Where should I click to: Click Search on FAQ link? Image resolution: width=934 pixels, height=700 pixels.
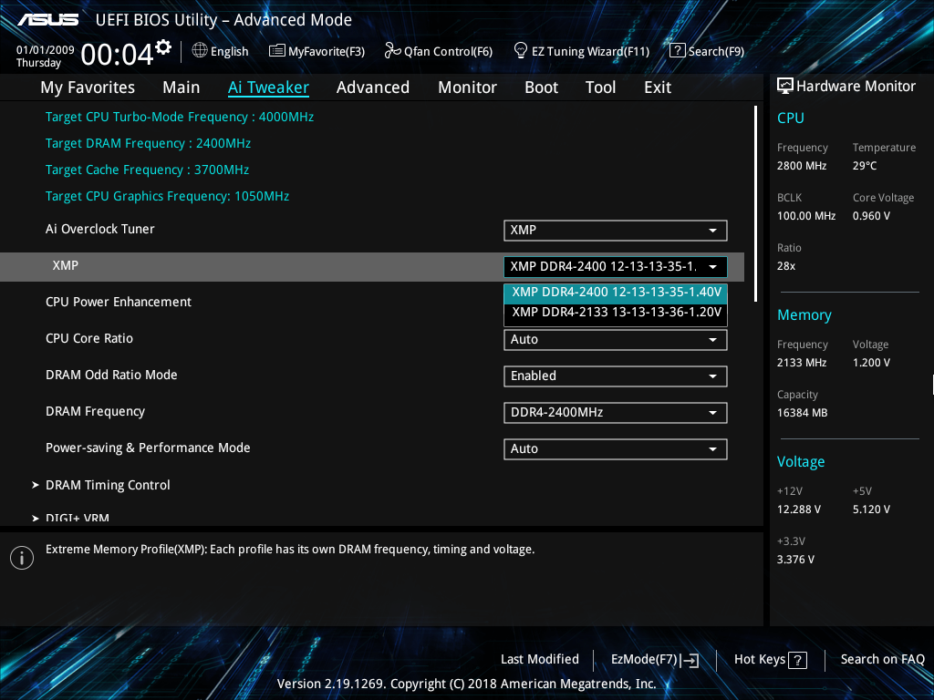(x=883, y=660)
